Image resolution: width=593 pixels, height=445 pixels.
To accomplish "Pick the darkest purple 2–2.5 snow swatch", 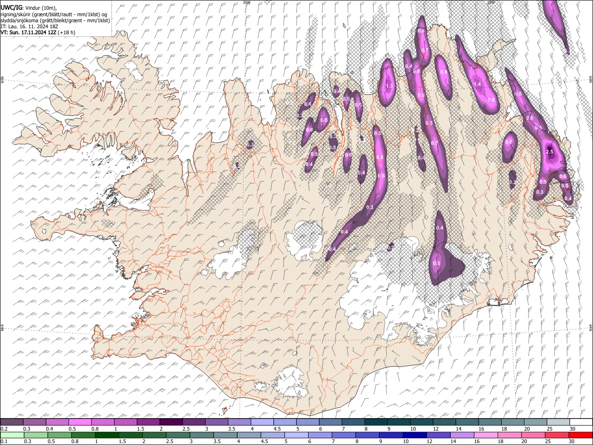I will click(x=171, y=422).
